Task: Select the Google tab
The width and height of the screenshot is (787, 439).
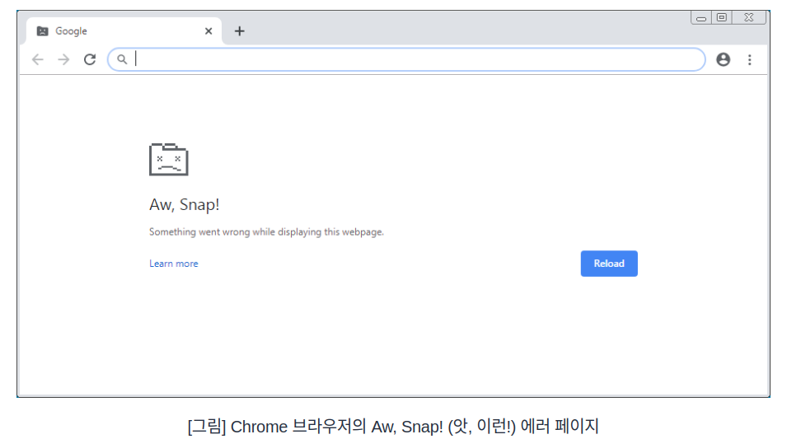Action: tap(124, 31)
